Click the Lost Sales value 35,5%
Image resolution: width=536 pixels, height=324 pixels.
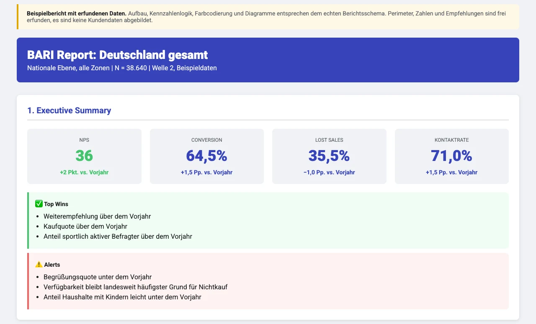329,156
